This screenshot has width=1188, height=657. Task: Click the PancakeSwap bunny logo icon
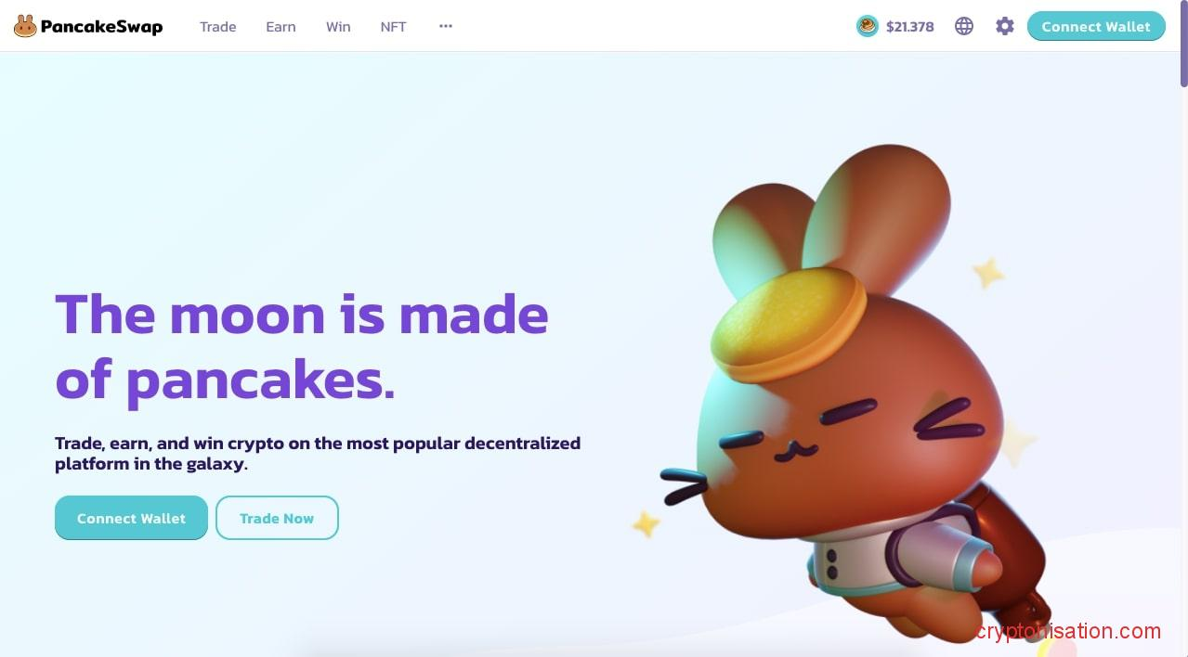click(25, 26)
